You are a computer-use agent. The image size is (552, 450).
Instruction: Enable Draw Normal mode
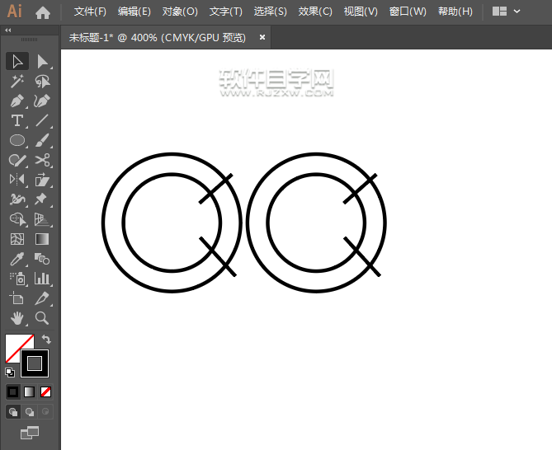point(13,412)
